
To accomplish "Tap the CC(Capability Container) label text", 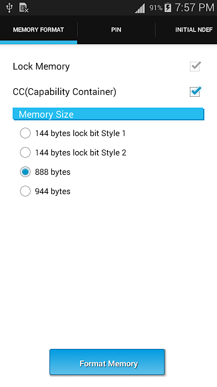I will (x=64, y=92).
